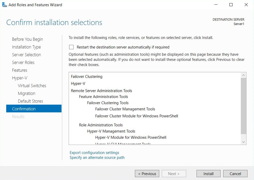Enable automatic restart of destination server checkbox

tap(71, 47)
